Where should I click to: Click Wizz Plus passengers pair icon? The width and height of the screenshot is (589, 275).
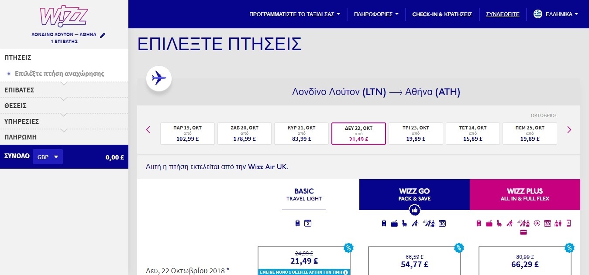558,223
